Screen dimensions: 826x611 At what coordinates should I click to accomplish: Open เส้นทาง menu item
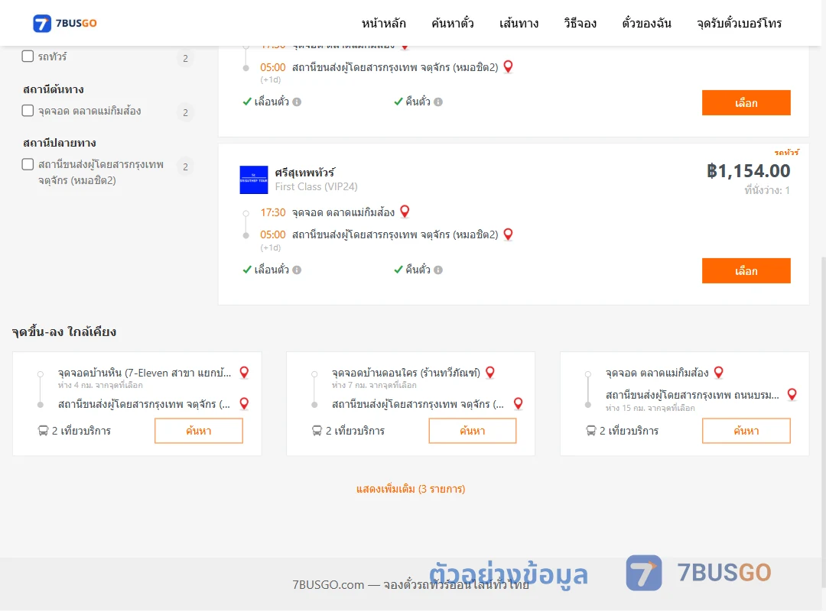click(519, 23)
